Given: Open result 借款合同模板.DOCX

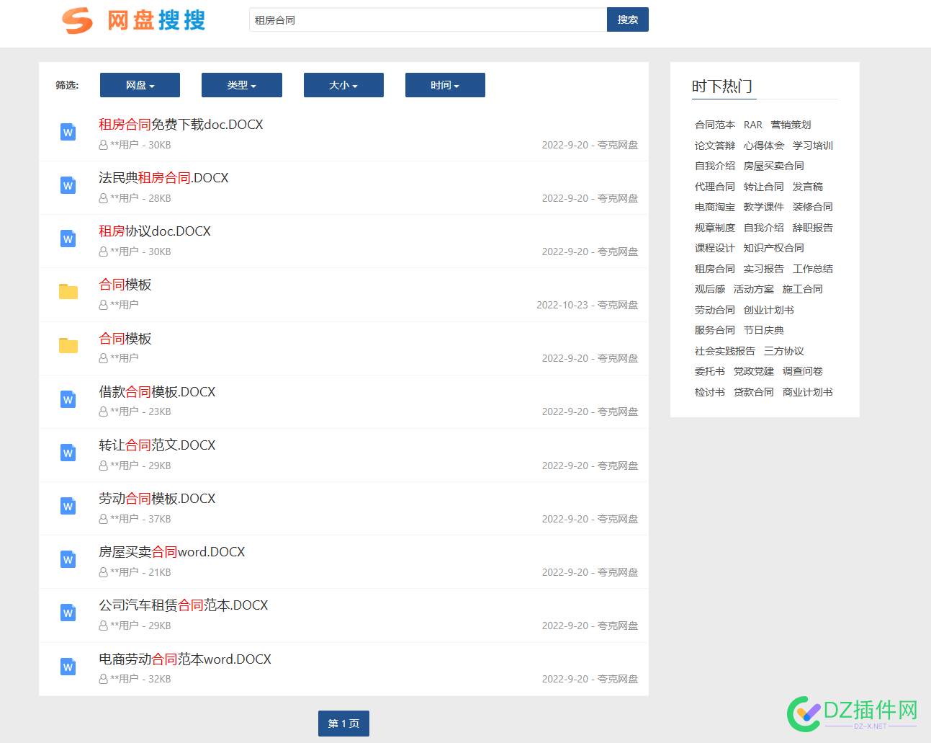Looking at the screenshot, I should [157, 392].
